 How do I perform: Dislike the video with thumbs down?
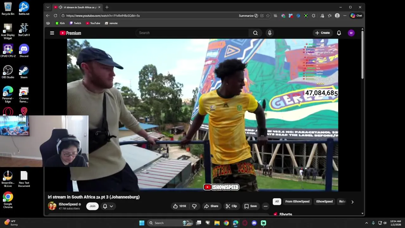[x=194, y=206]
